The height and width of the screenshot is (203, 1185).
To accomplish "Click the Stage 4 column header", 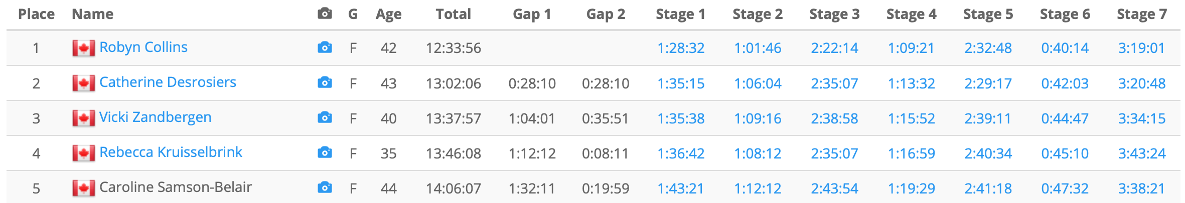I will (911, 14).
